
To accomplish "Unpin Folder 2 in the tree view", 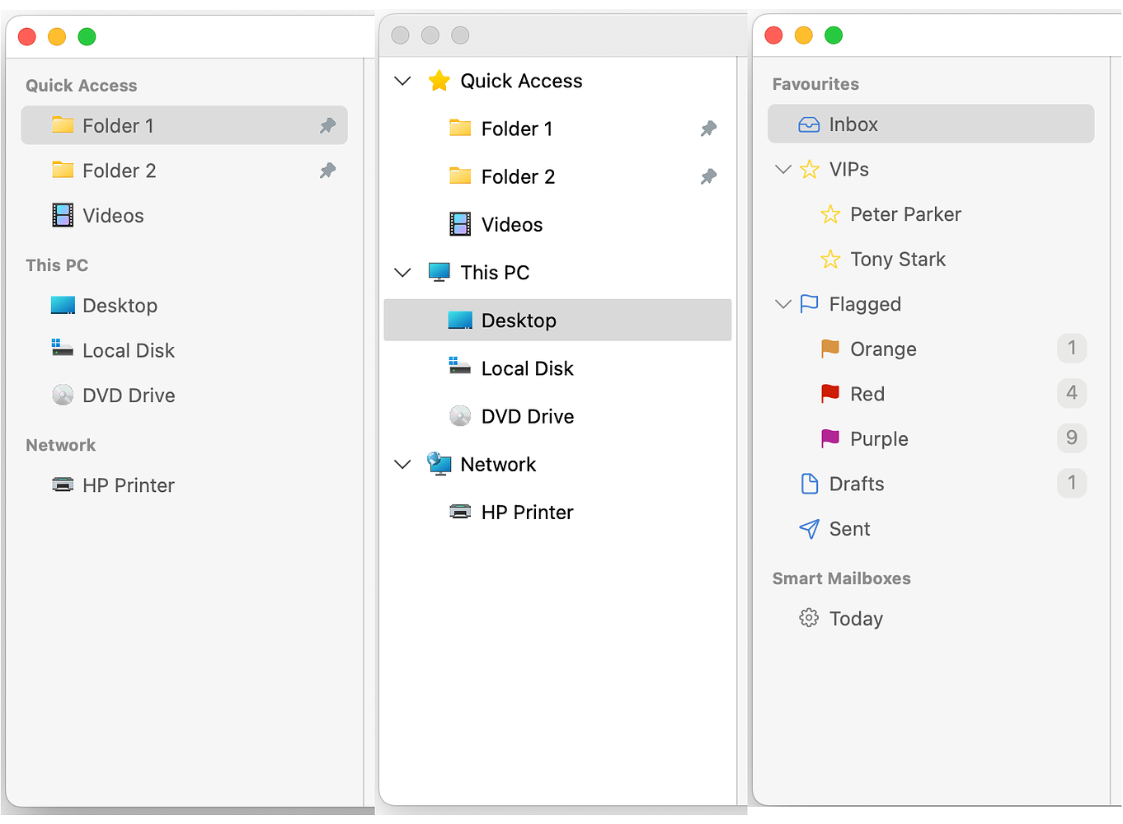I will [708, 176].
